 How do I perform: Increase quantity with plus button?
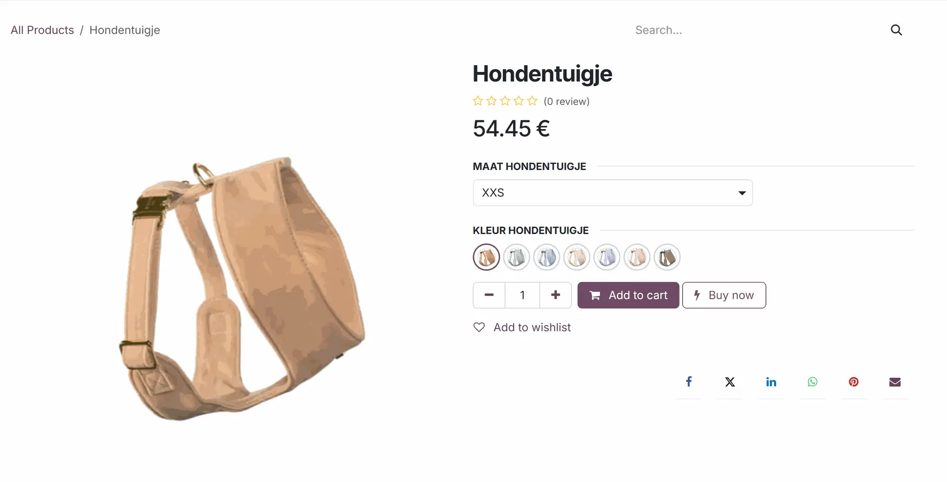pos(555,295)
